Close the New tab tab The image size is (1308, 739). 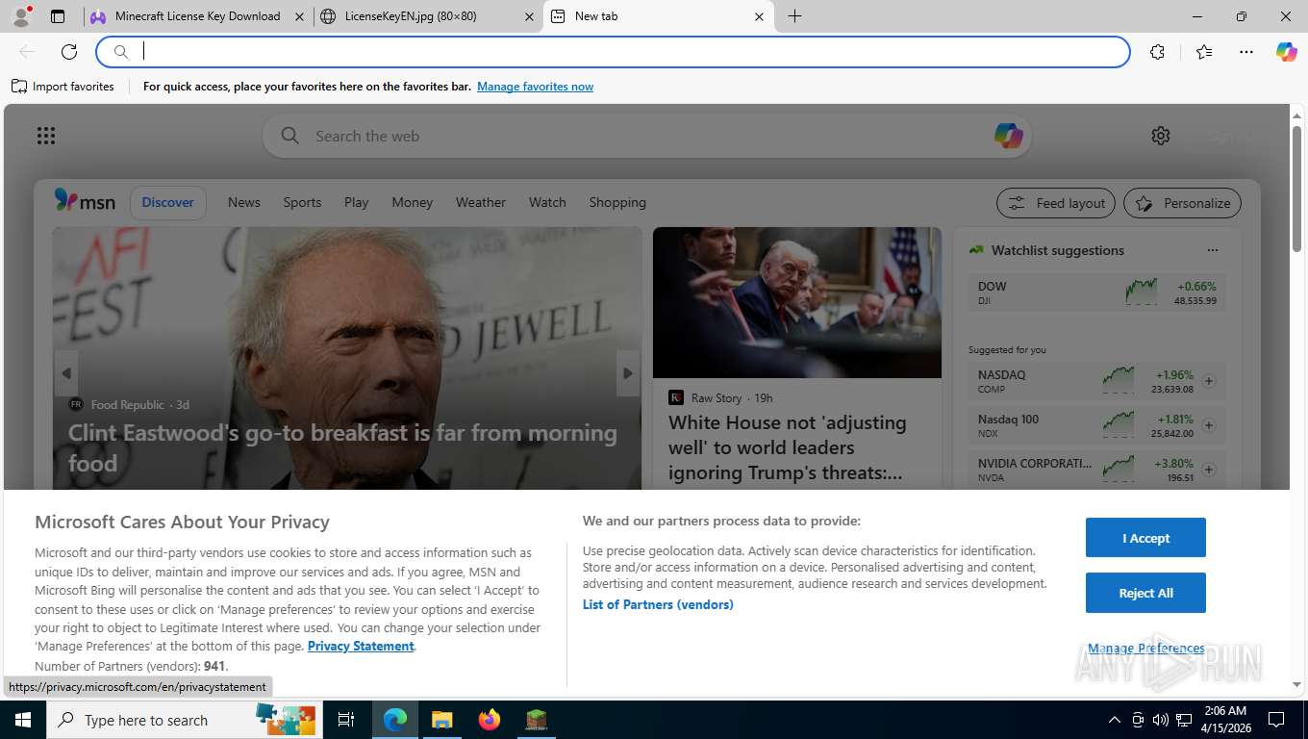(x=759, y=16)
